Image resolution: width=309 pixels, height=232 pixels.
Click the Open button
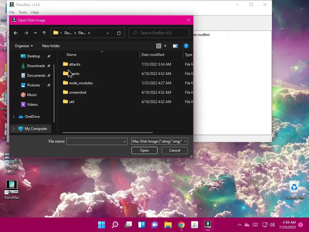[145, 150]
